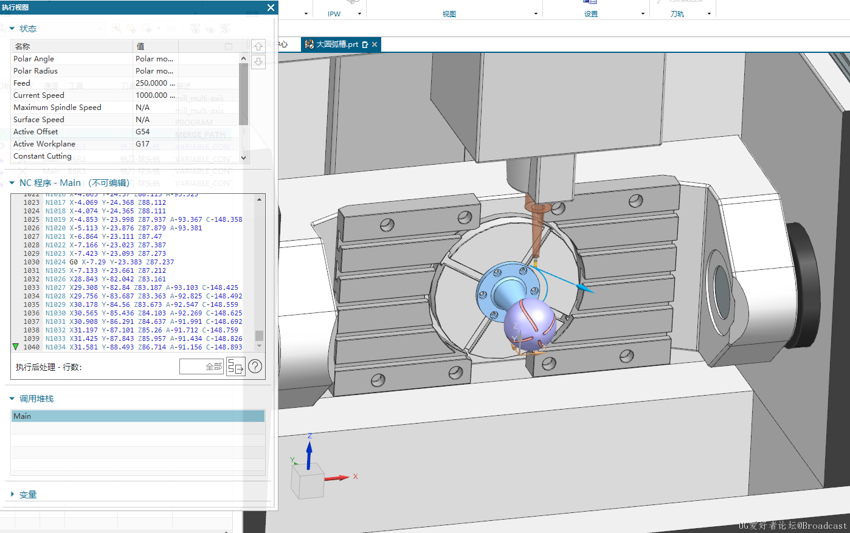The image size is (850, 533).
Task: Click the status table scrollbar thumb
Action: click(x=244, y=94)
